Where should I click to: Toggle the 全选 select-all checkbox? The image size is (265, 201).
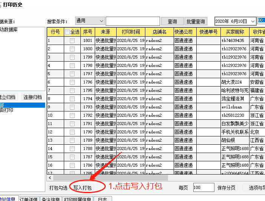tap(68, 32)
